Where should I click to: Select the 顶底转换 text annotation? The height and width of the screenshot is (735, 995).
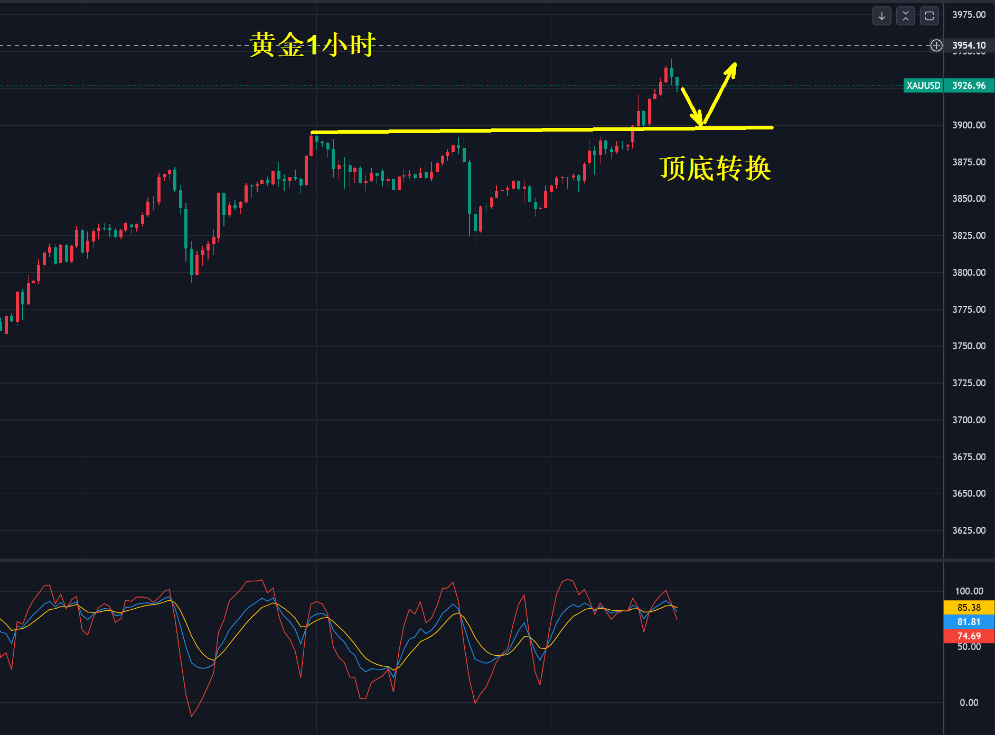coord(715,169)
